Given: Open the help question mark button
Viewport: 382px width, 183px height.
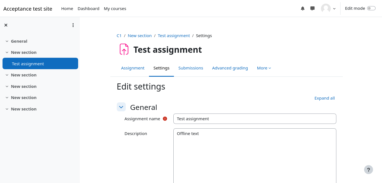Looking at the screenshot, I should tap(368, 170).
